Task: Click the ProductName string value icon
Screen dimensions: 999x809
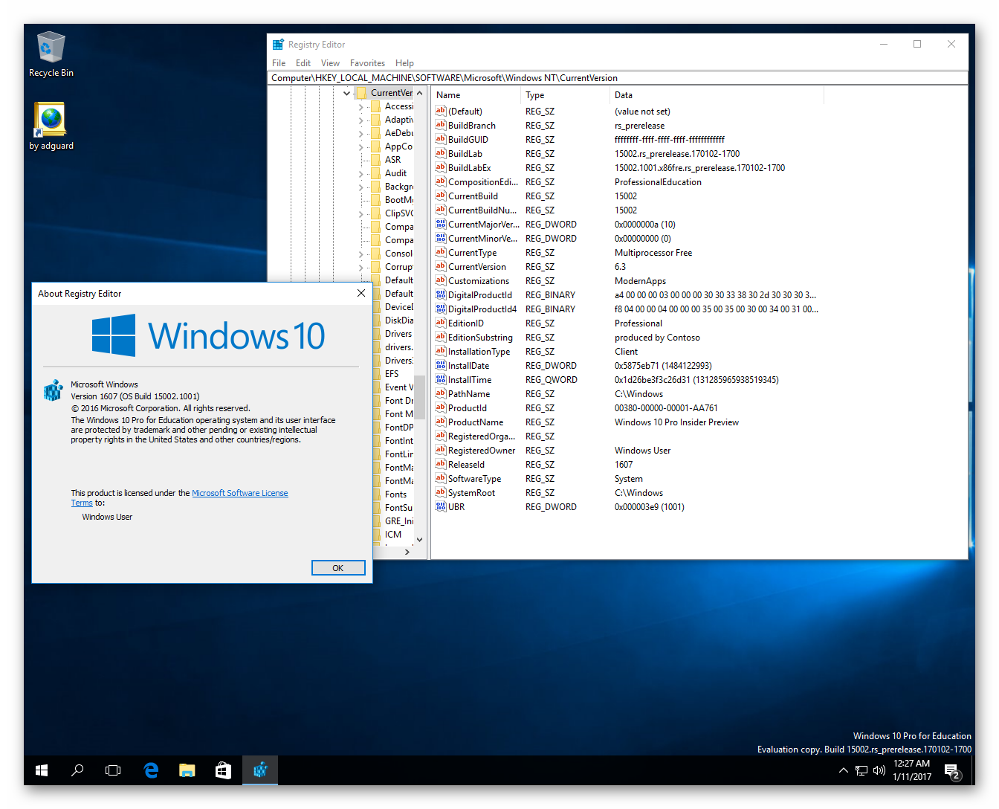Action: (441, 422)
